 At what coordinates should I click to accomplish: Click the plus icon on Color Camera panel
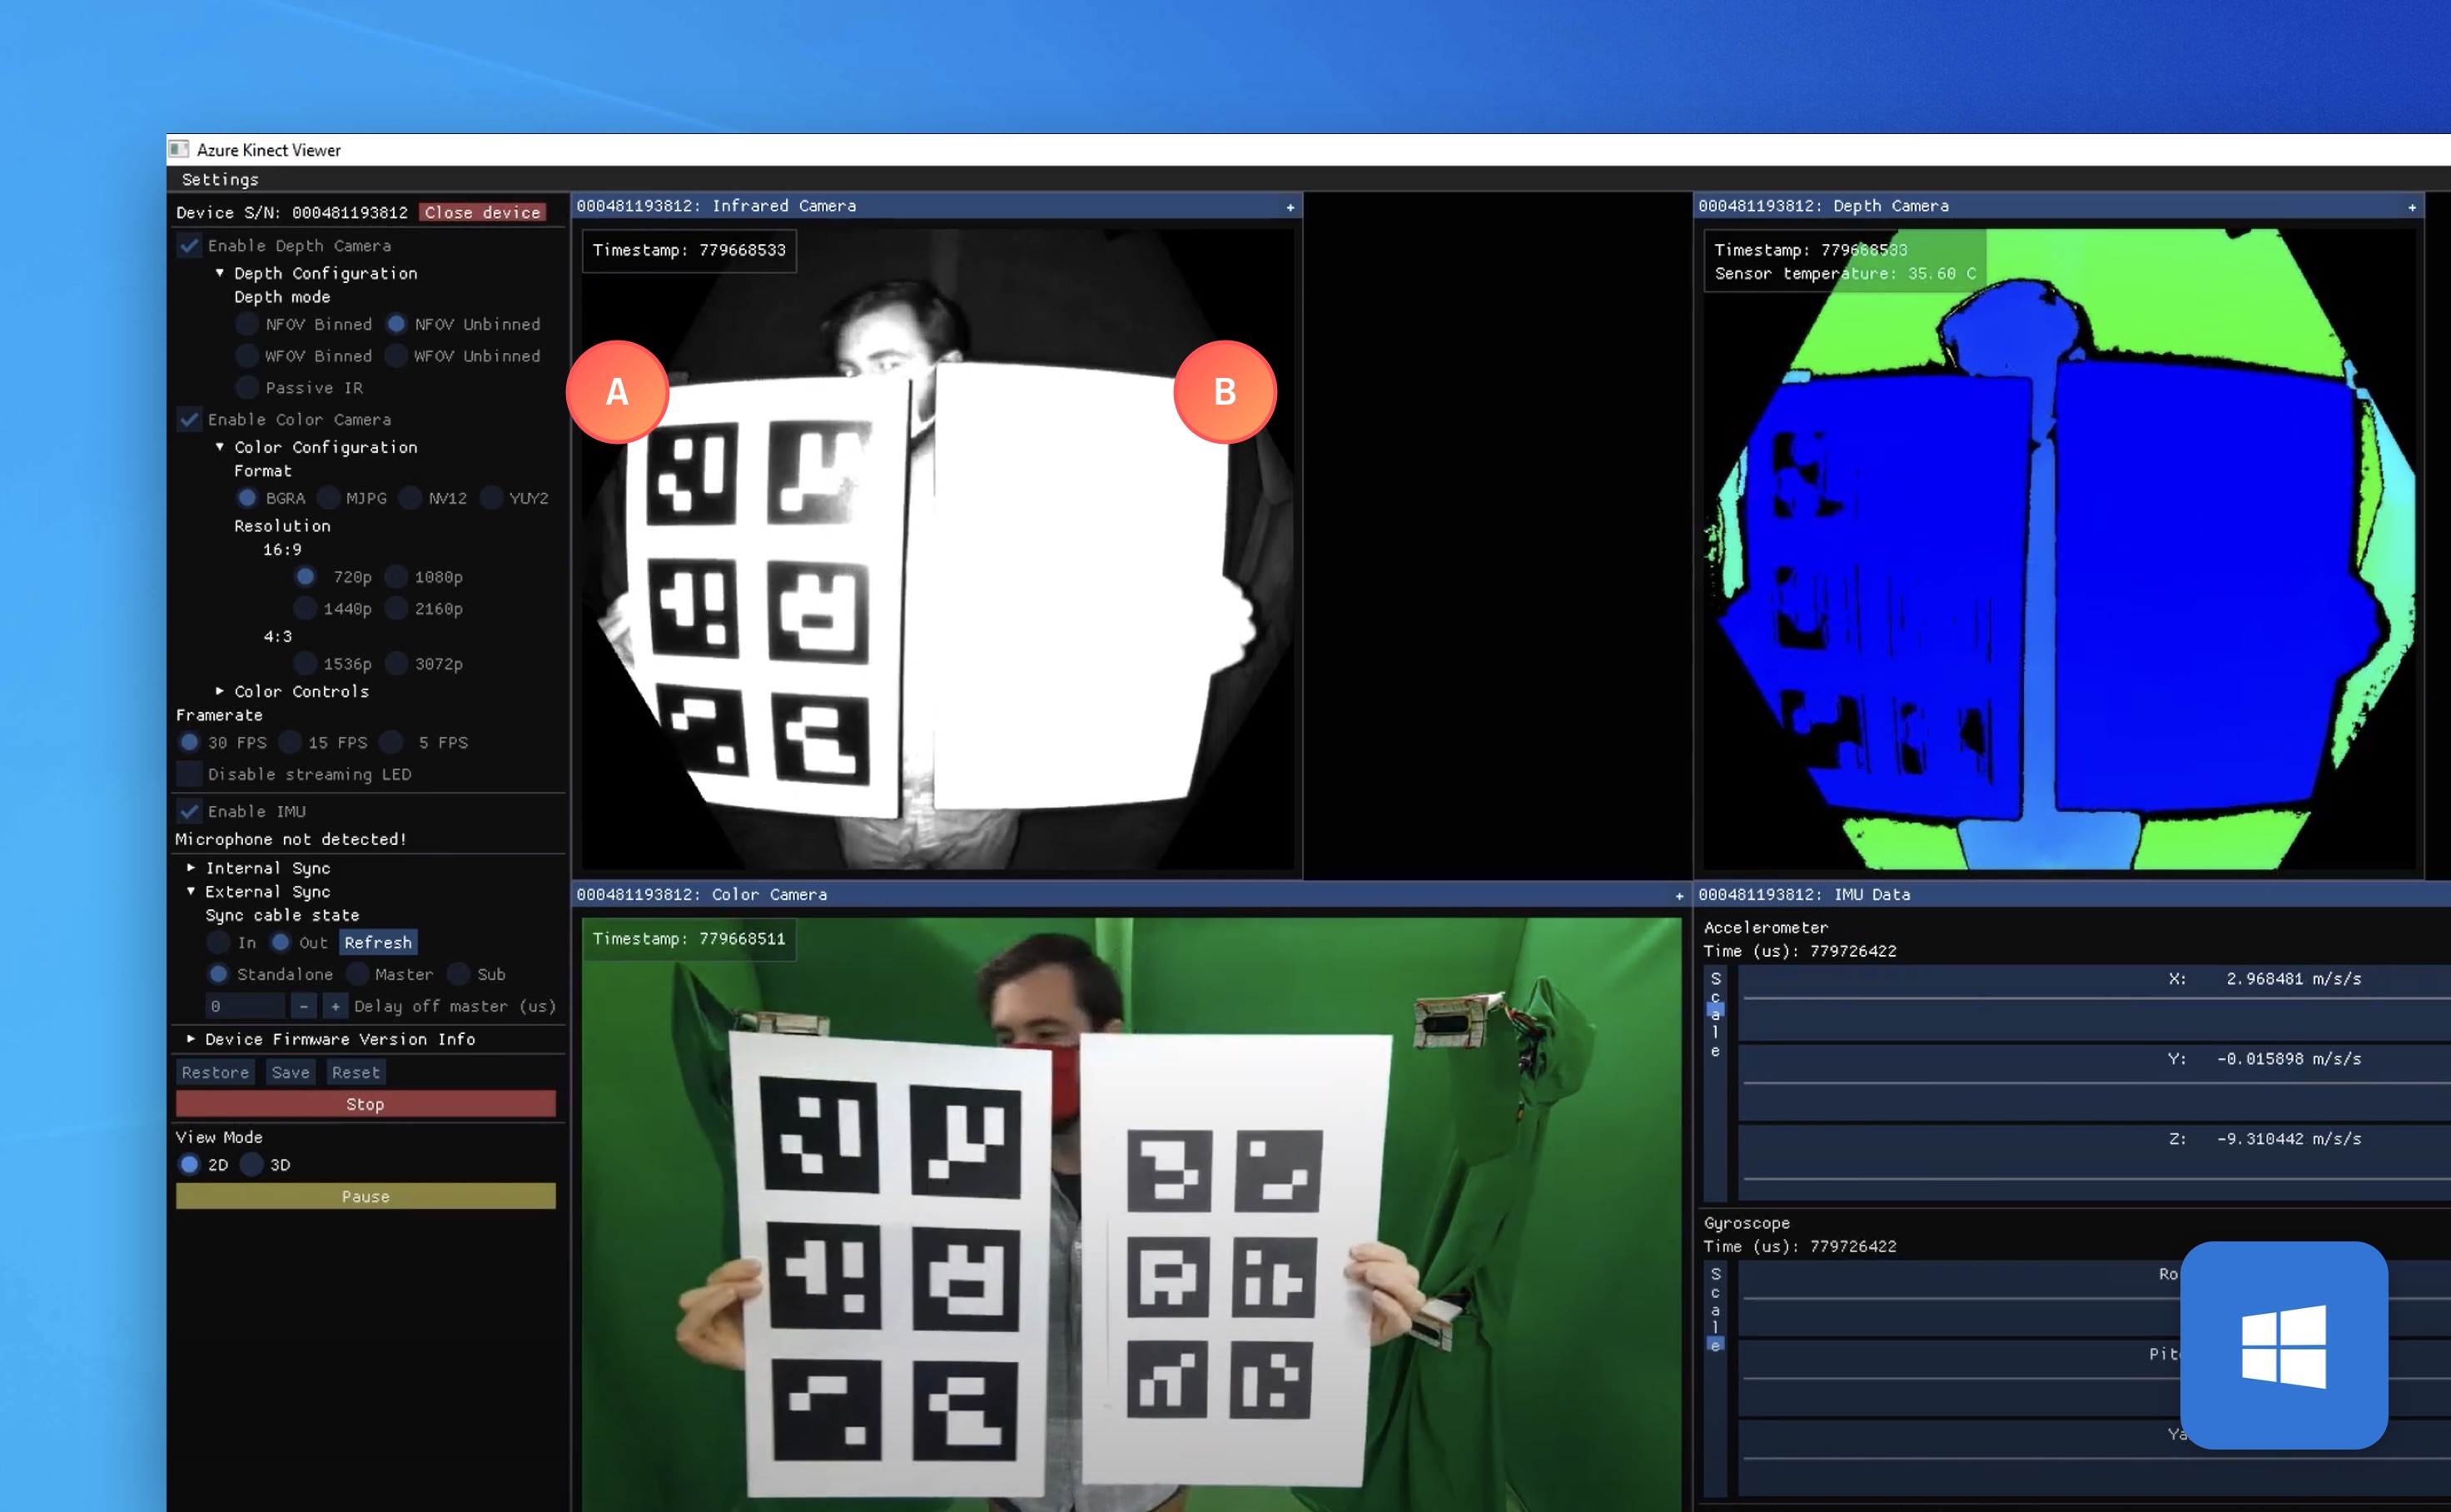(1678, 896)
